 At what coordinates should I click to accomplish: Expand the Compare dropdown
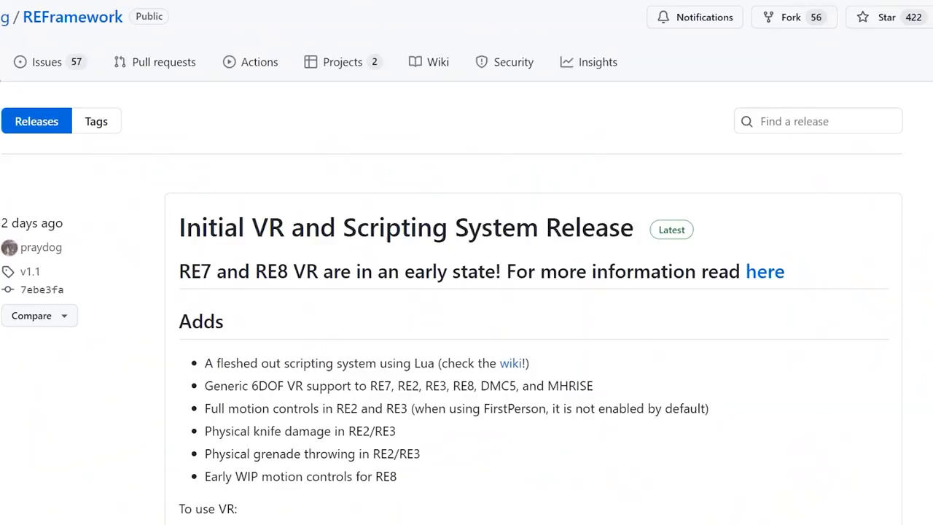pos(39,316)
